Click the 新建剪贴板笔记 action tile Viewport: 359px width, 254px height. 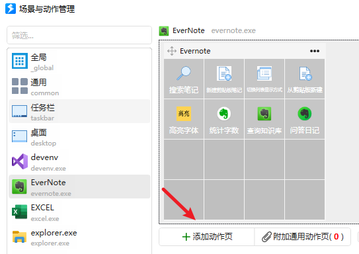pyautogui.click(x=224, y=79)
